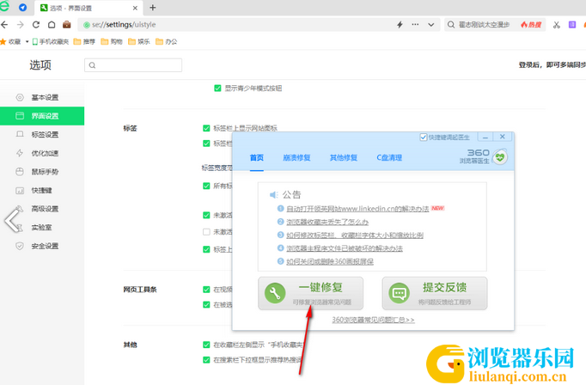Open 快捷键 in sidebar

coord(42,190)
